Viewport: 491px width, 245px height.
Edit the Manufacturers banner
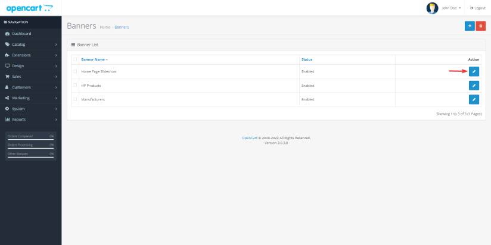click(474, 99)
